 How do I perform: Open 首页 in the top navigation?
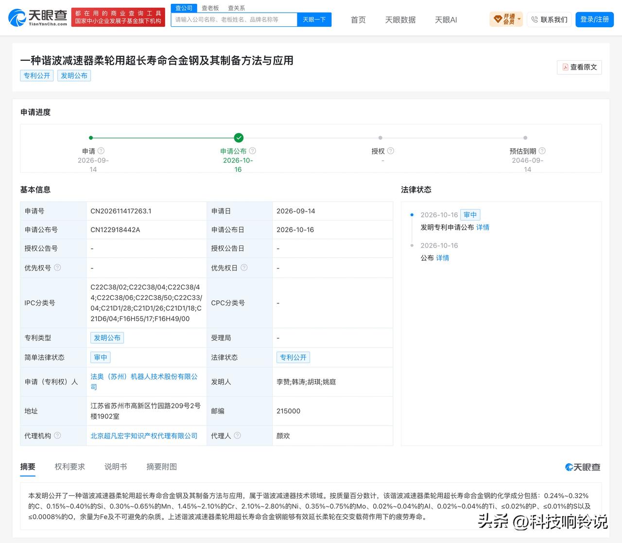[x=358, y=20]
